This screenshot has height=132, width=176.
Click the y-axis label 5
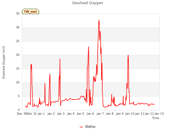[19, 96]
